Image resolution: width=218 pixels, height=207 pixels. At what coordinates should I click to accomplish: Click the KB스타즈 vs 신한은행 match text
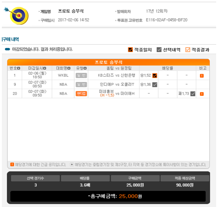tap(116, 75)
